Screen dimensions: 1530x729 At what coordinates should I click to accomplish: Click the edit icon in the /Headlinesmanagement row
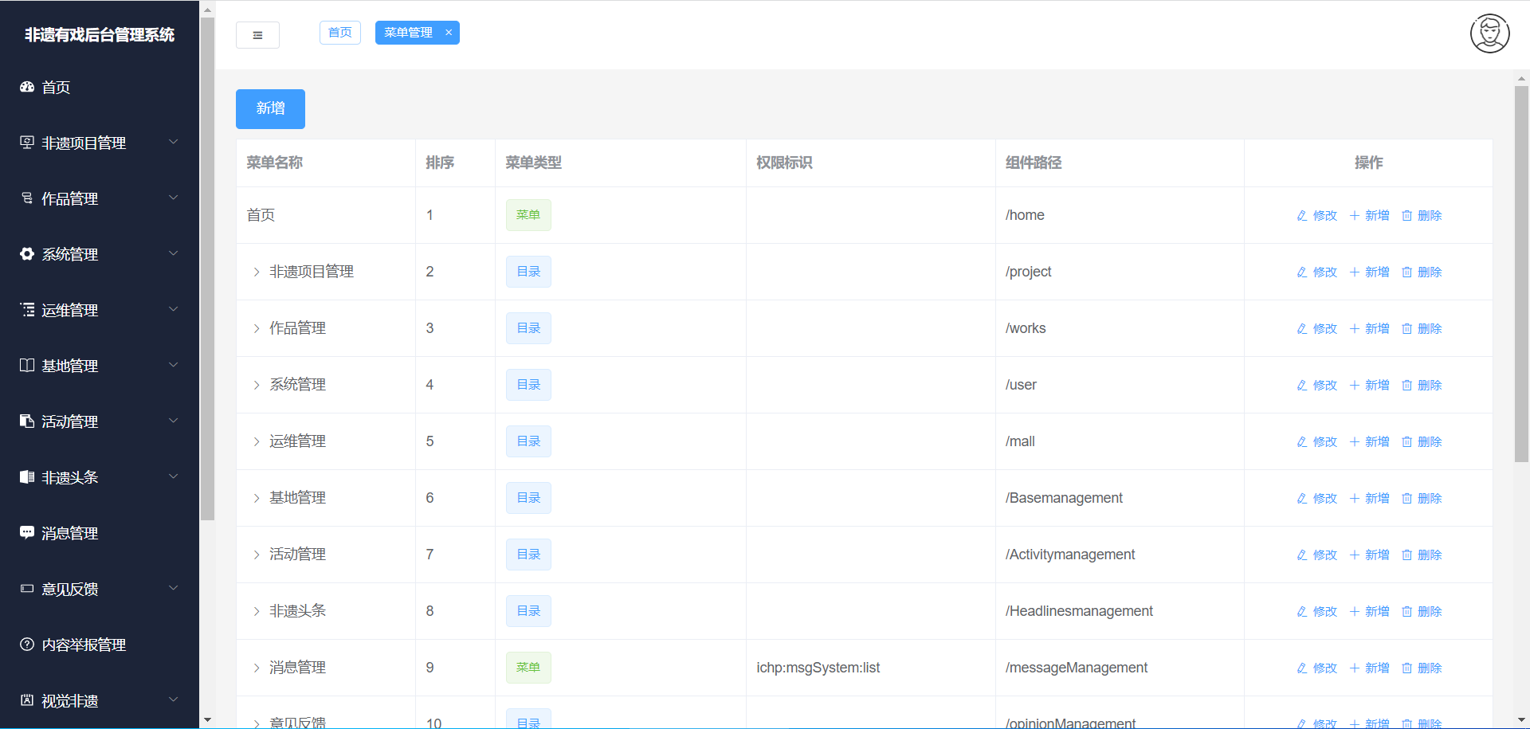tap(1302, 612)
